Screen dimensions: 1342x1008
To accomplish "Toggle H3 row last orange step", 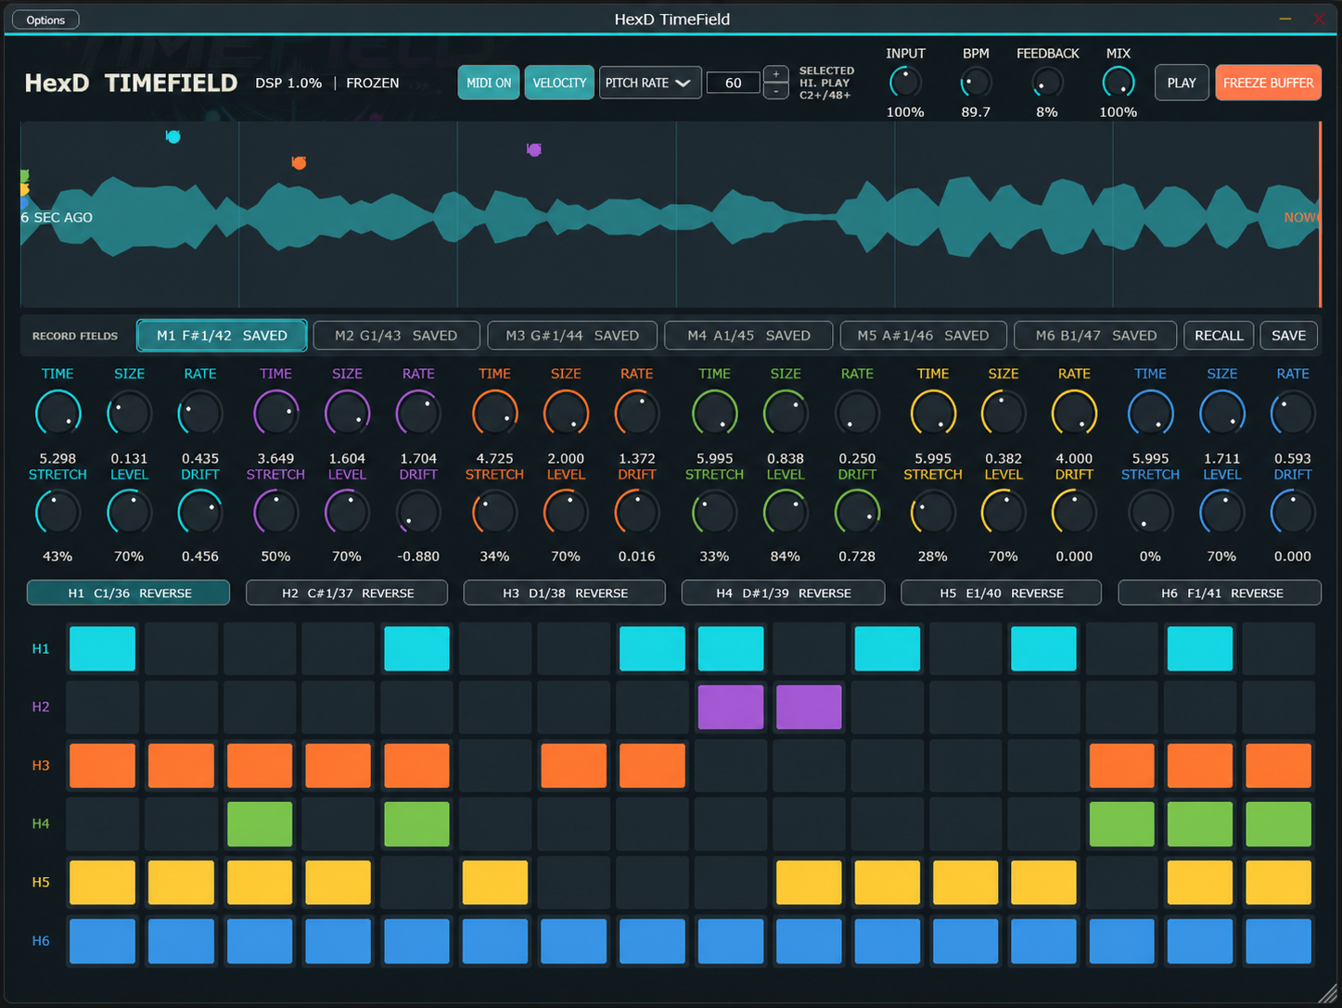I will click(x=1279, y=765).
